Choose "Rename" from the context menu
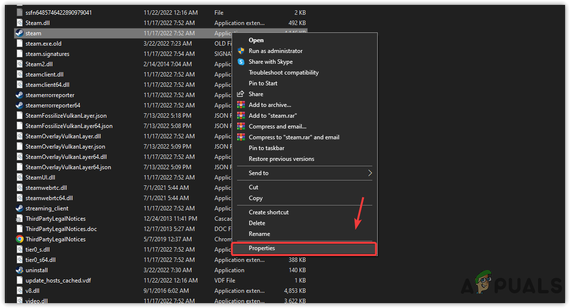 (x=259, y=234)
